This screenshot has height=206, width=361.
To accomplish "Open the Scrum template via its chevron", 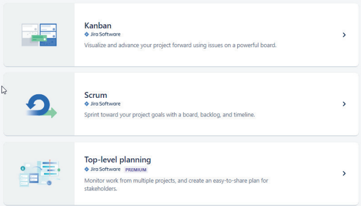I will click(x=344, y=104).
